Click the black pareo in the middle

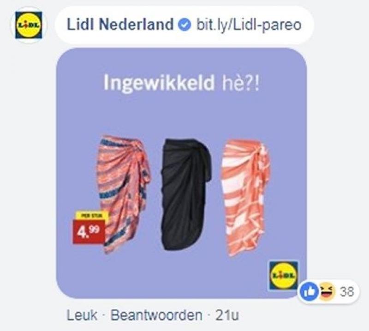click(x=186, y=194)
